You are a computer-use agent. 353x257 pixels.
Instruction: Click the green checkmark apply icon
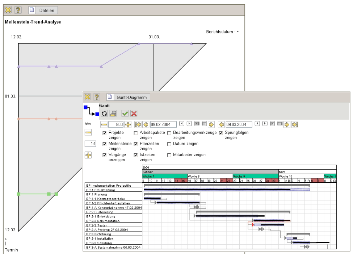tap(125, 113)
